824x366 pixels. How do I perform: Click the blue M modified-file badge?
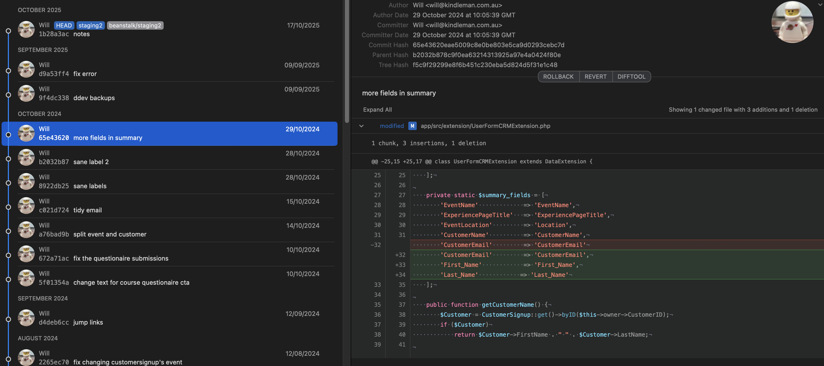(x=412, y=126)
